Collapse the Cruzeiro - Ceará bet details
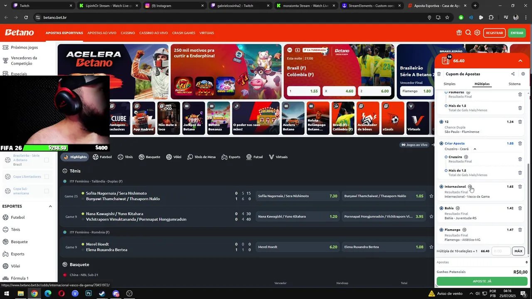 [475, 149]
